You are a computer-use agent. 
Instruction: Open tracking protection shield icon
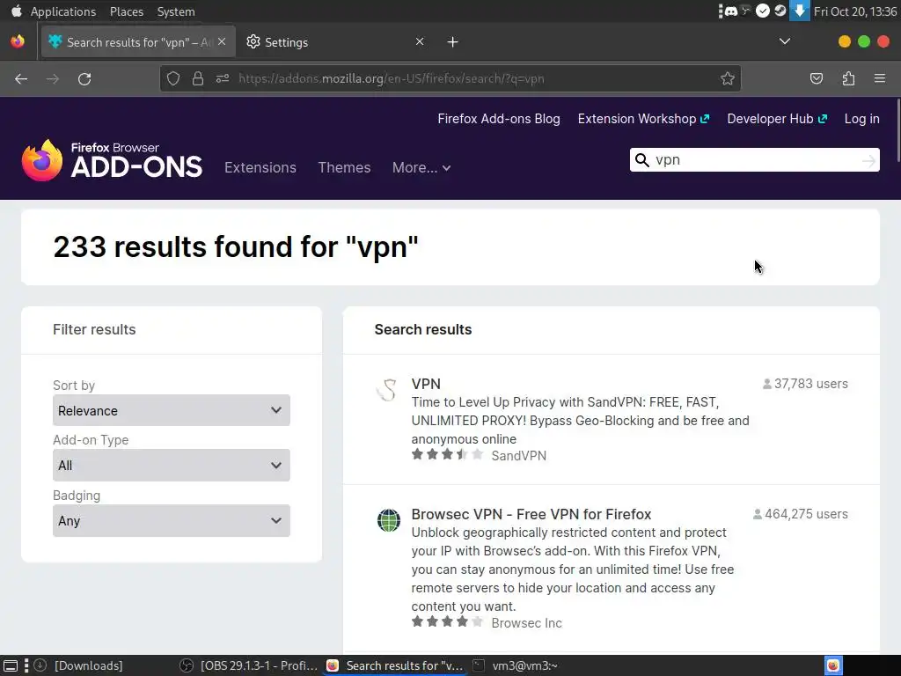point(173,78)
